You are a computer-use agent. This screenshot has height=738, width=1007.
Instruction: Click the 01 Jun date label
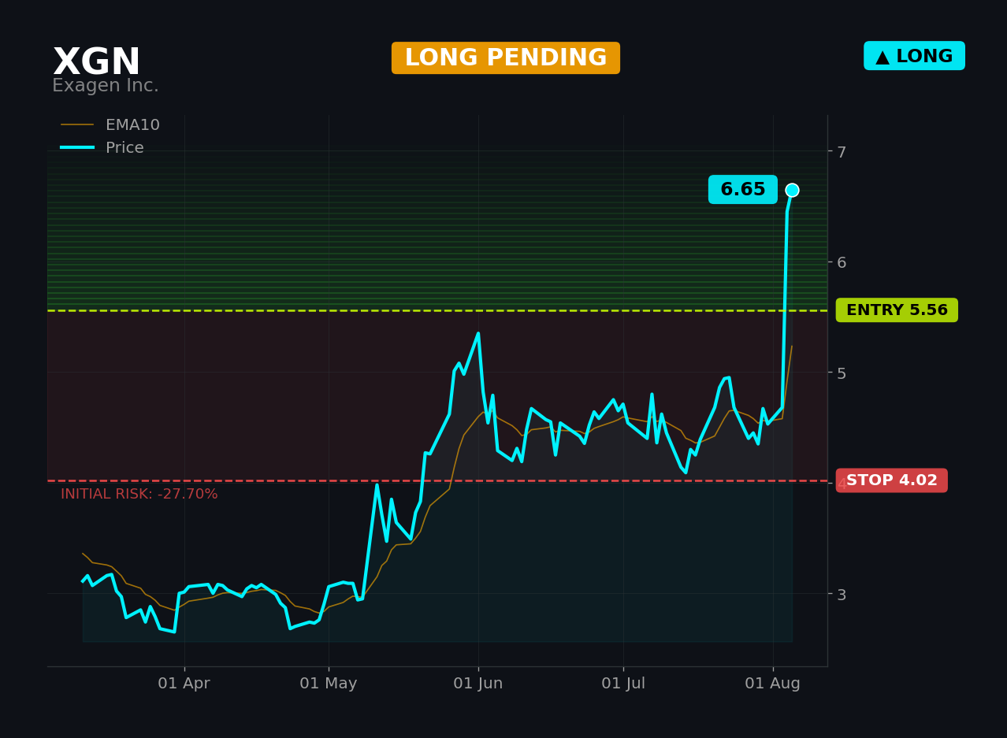(x=478, y=684)
